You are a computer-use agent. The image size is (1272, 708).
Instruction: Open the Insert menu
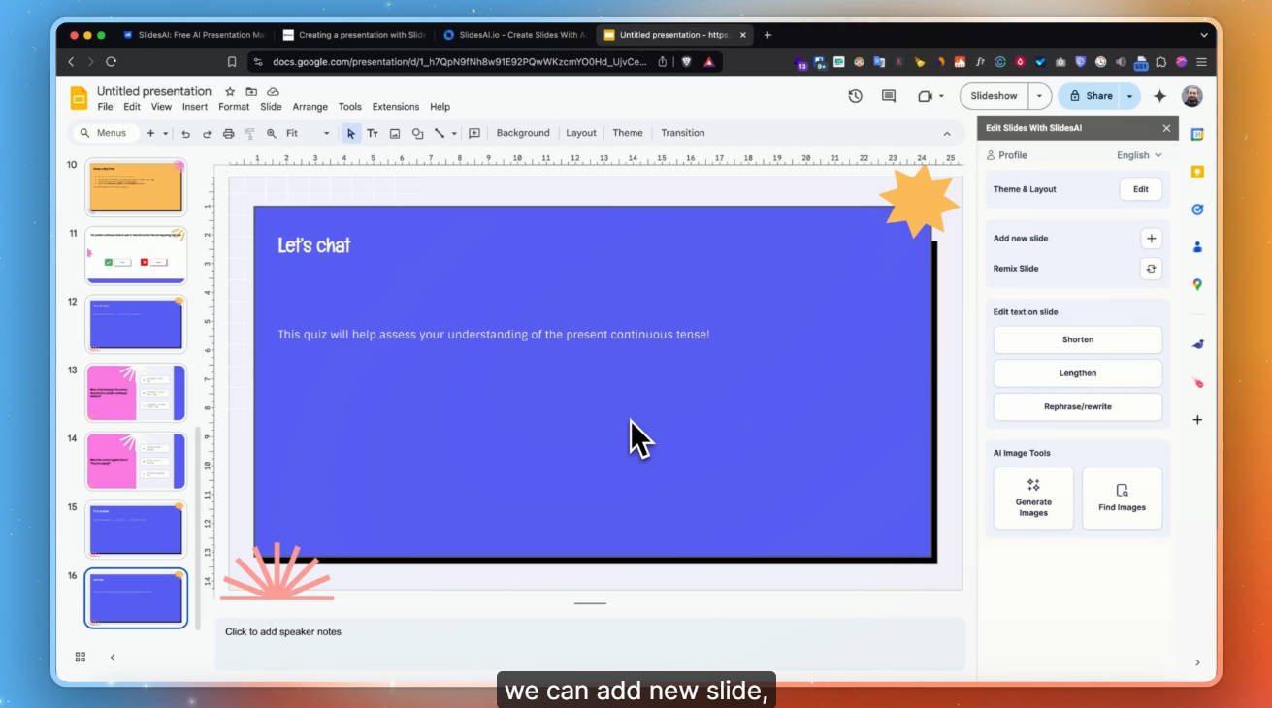point(195,107)
